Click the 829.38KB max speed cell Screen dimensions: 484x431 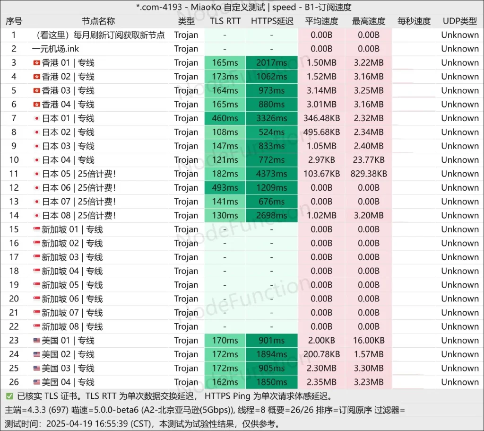click(x=369, y=174)
